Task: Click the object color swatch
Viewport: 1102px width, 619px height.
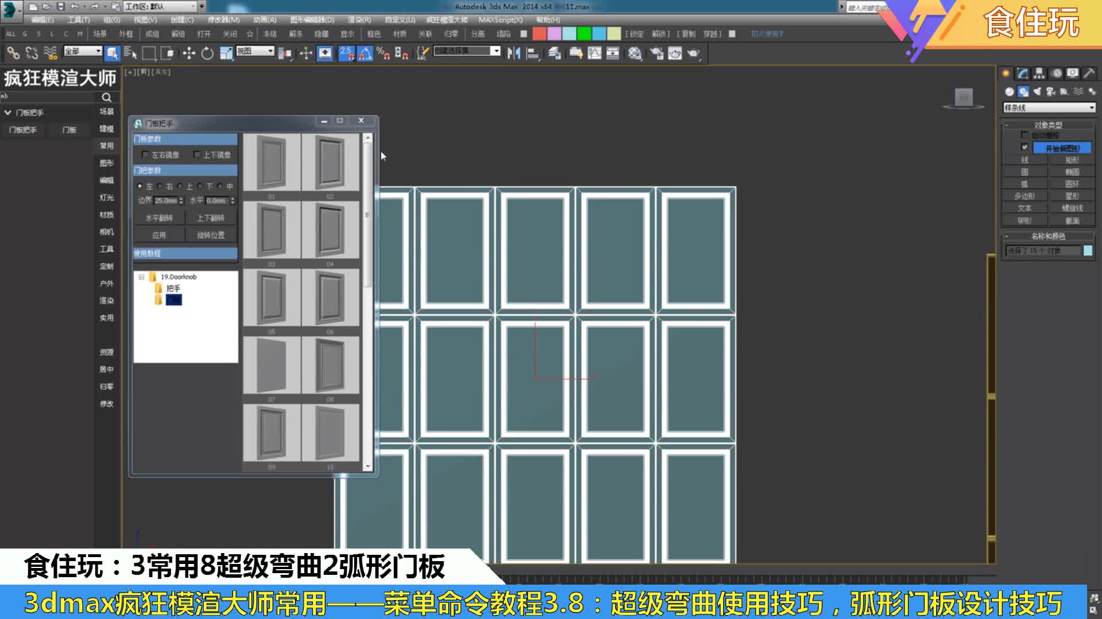Action: [x=1088, y=250]
